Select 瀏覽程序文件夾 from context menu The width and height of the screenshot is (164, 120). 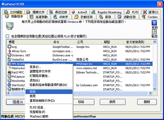tap(49, 71)
